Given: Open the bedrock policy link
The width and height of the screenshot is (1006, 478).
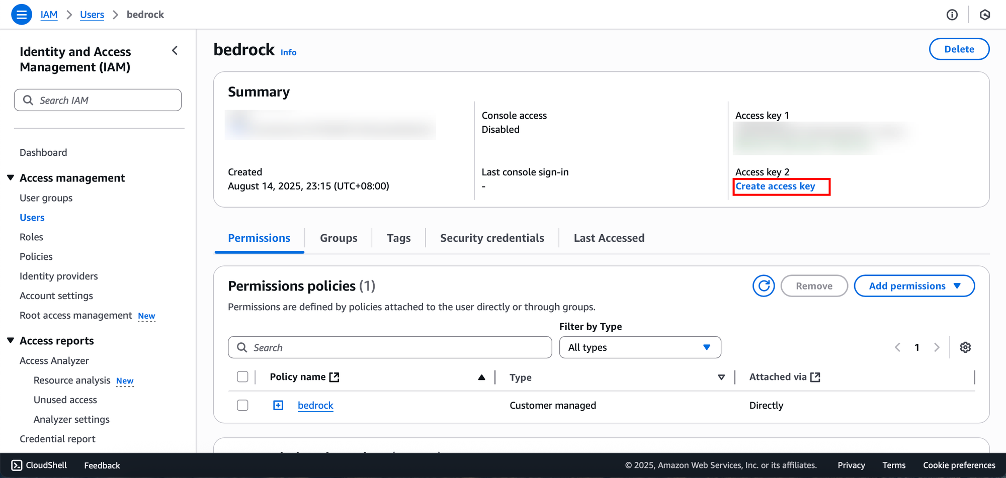Looking at the screenshot, I should tap(315, 405).
